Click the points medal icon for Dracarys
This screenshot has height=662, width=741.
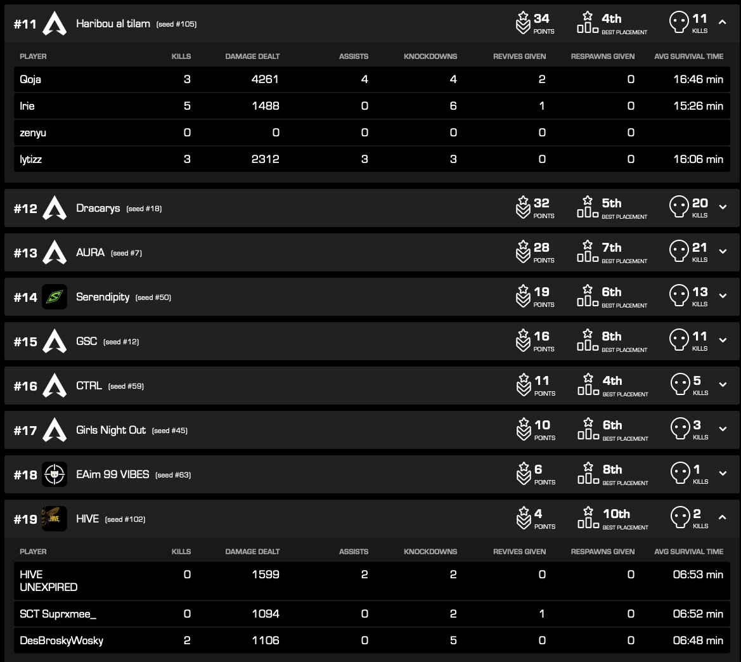(x=523, y=207)
